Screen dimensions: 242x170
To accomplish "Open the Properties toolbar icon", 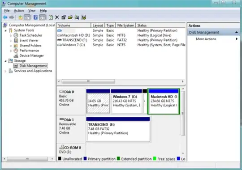I will coord(64,17).
